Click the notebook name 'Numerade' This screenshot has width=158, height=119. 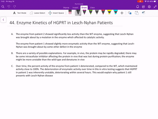(79, 4)
